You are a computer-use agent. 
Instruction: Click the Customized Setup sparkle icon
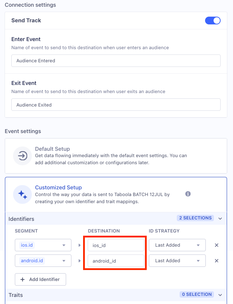point(22,194)
